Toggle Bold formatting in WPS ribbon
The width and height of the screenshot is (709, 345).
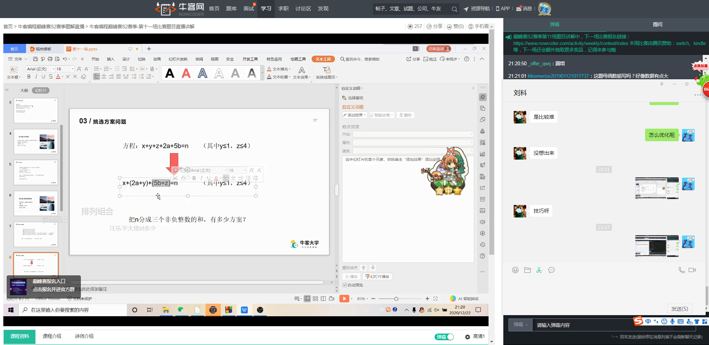click(29, 77)
